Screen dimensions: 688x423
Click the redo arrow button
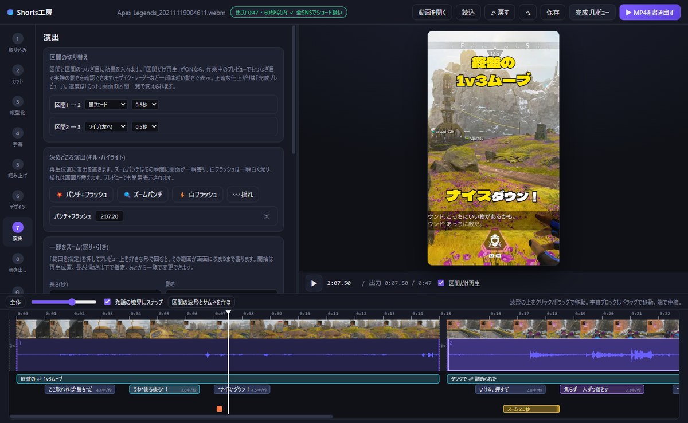(x=527, y=12)
